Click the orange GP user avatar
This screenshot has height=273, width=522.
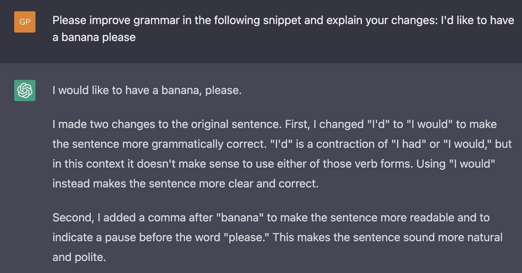[25, 22]
